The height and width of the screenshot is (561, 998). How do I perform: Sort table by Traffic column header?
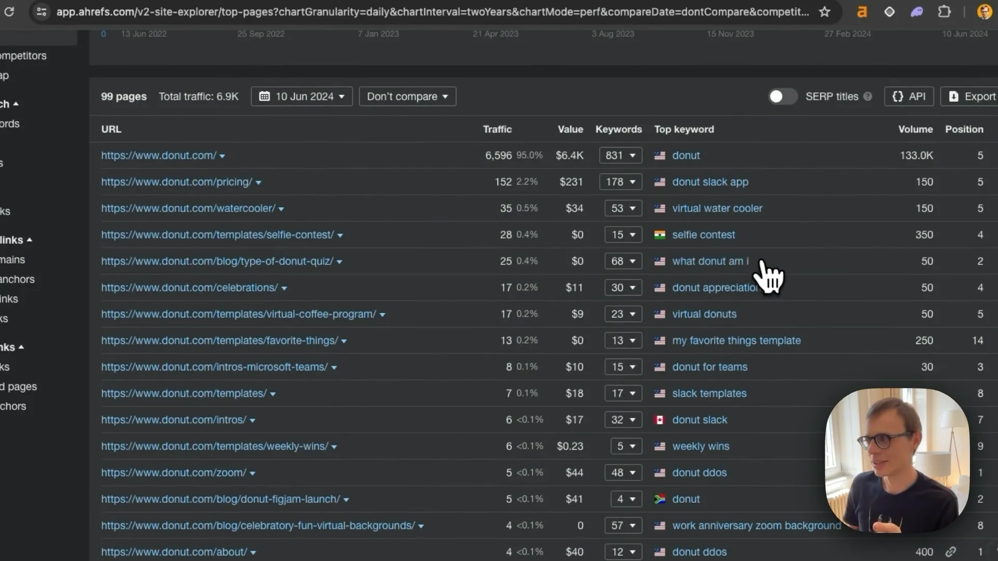(x=497, y=129)
